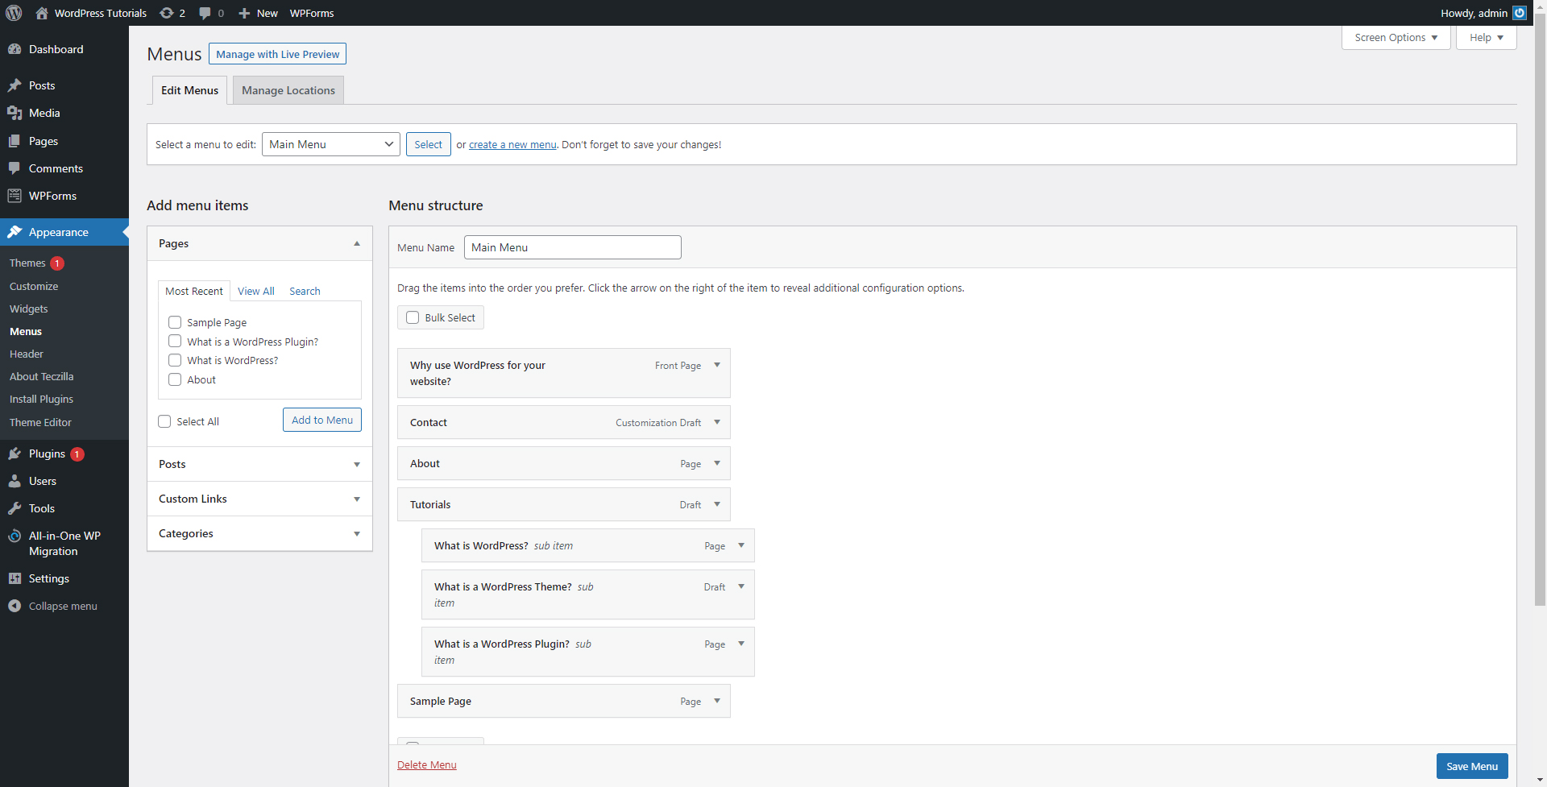
Task: Switch to the View All pages tab
Action: point(255,291)
